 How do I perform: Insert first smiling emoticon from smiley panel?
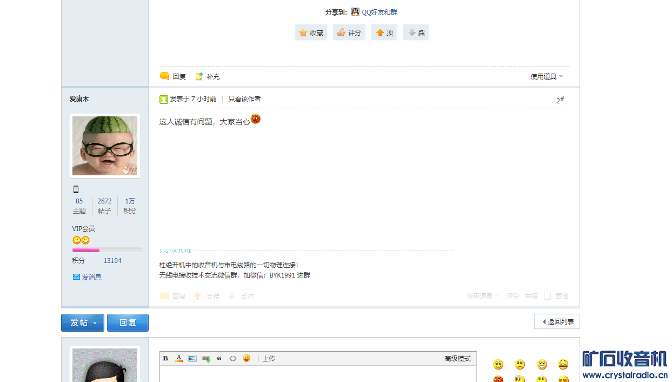(x=498, y=365)
